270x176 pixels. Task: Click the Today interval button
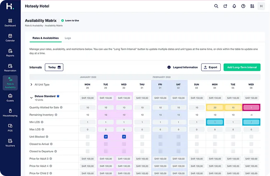[54, 67]
